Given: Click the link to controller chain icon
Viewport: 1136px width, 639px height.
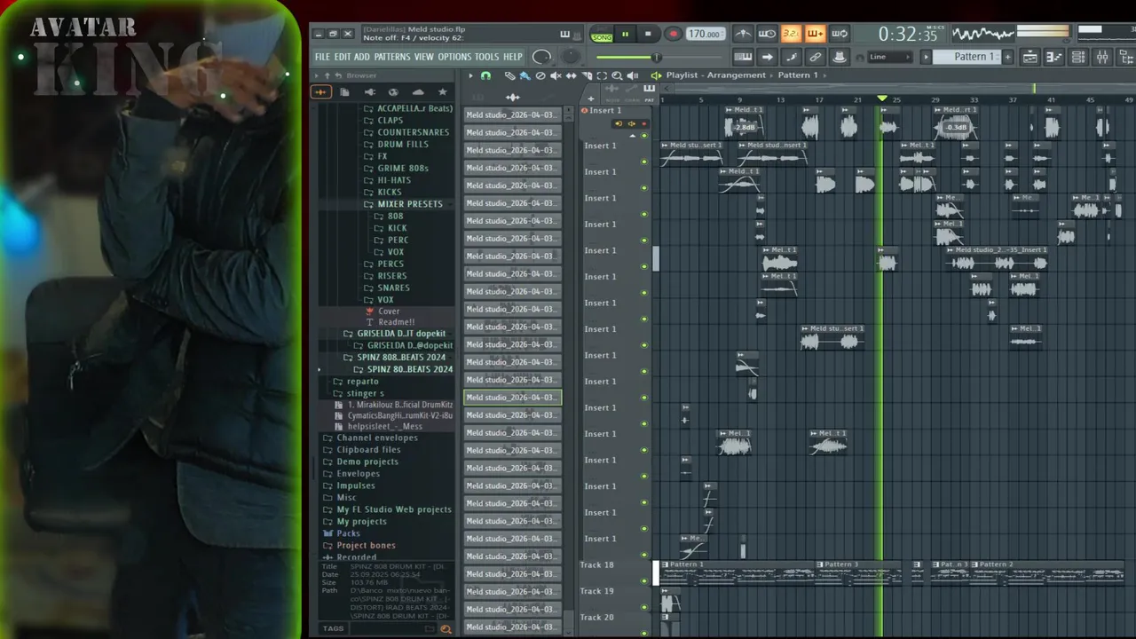Looking at the screenshot, I should point(816,57).
